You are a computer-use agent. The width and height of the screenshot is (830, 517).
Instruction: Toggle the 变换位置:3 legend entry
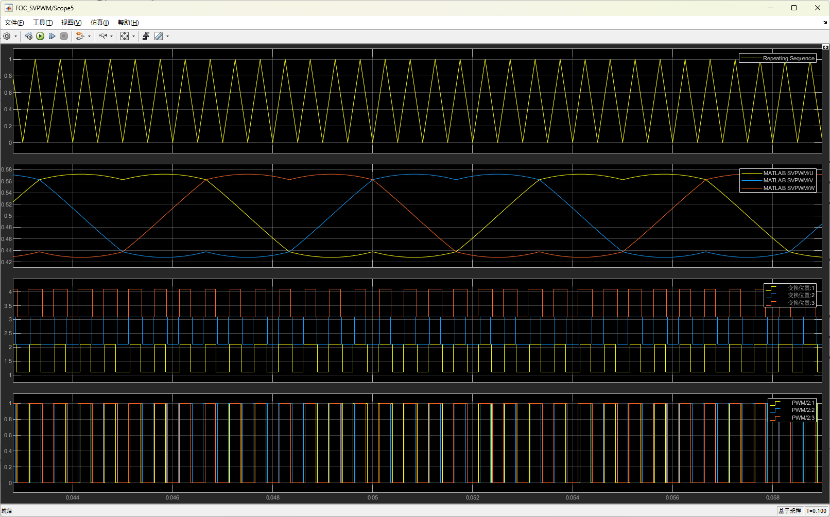coord(790,303)
